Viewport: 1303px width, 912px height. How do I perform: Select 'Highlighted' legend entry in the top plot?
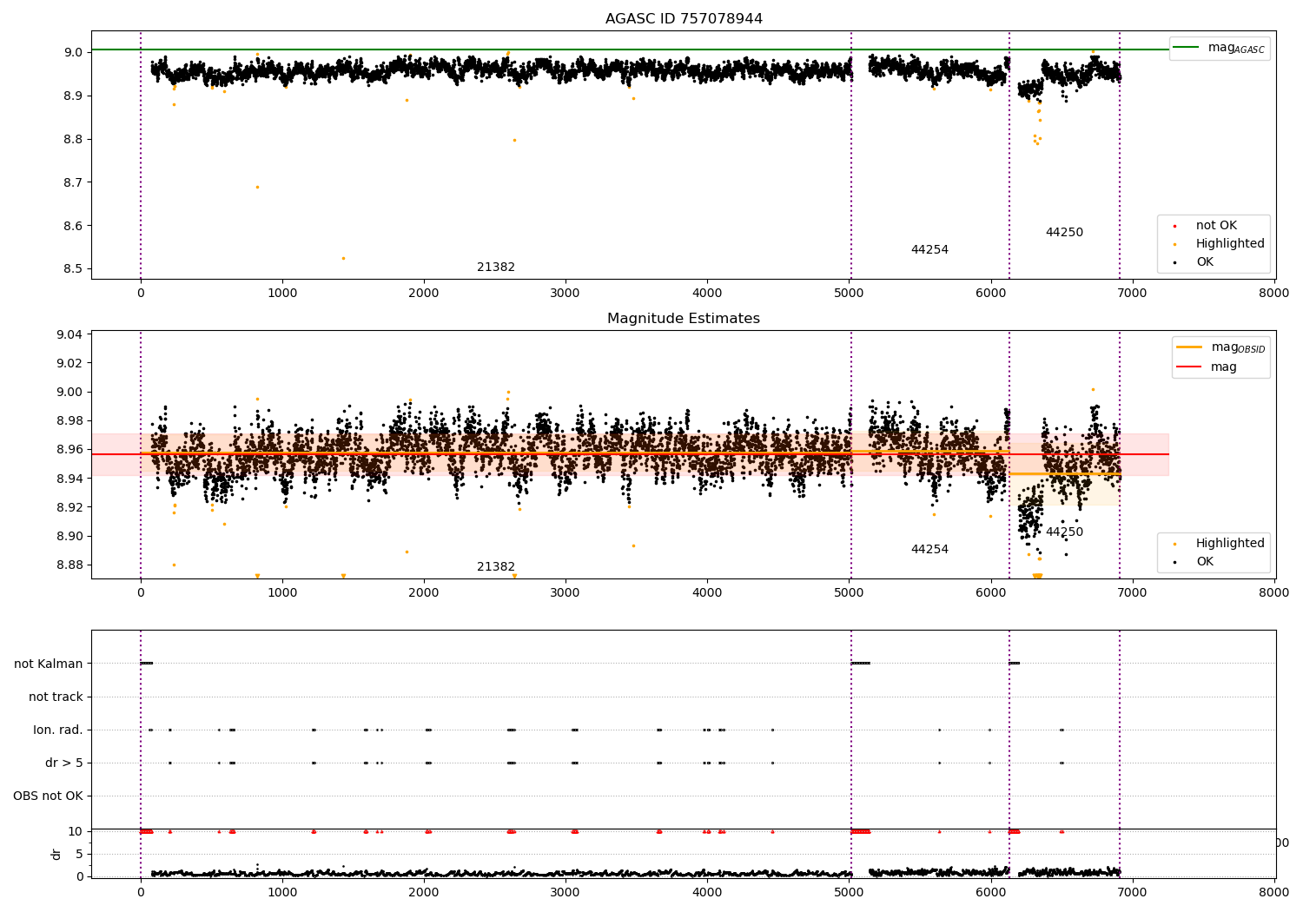(x=1230, y=244)
